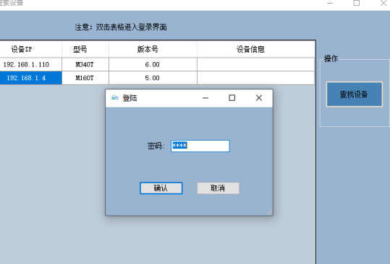
Task: Select device IP 192.168.1.110 cell
Action: coord(31,64)
